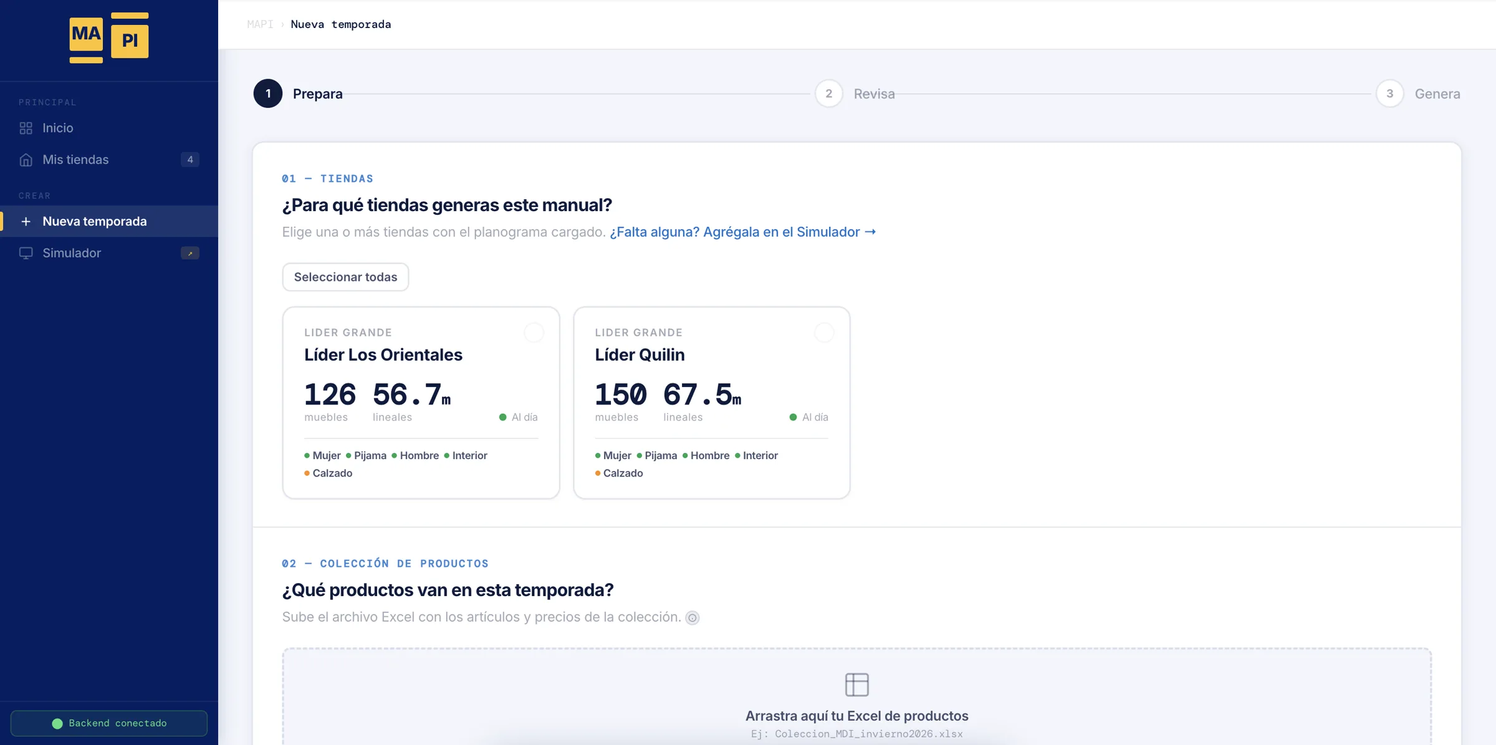1496x745 pixels.
Task: Click Nueva temporada in the breadcrumb
Action: 341,24
